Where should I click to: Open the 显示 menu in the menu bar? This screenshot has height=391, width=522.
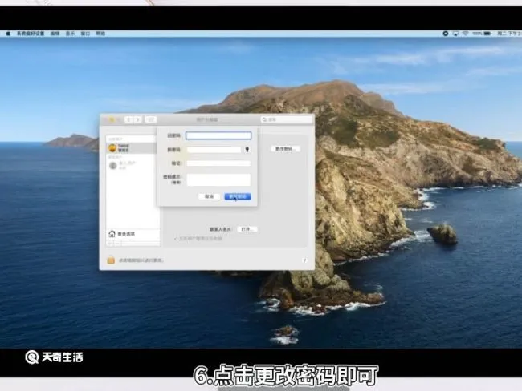pyautogui.click(x=70, y=34)
